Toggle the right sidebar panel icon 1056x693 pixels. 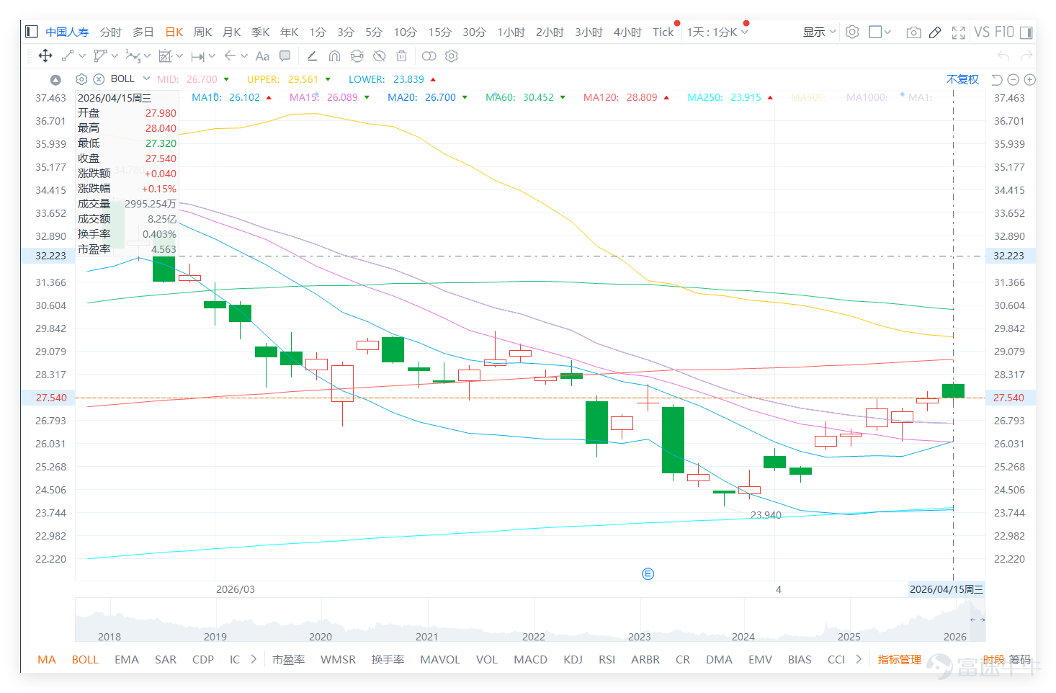coord(1026,32)
